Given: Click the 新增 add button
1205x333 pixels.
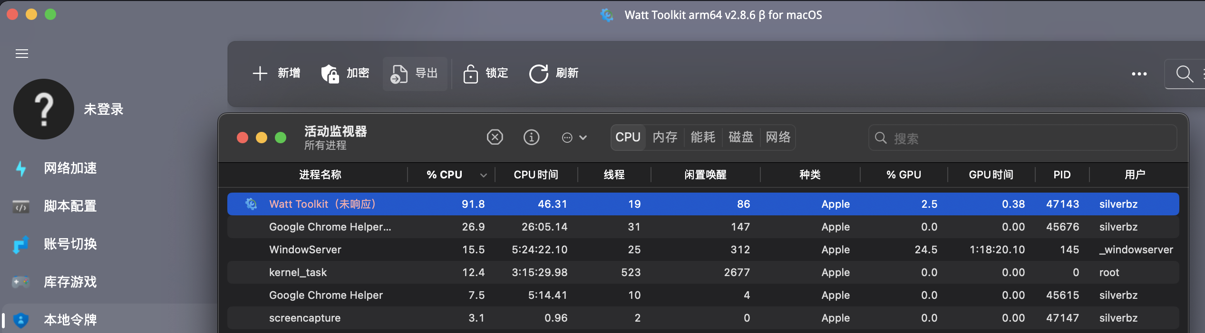Looking at the screenshot, I should point(276,74).
